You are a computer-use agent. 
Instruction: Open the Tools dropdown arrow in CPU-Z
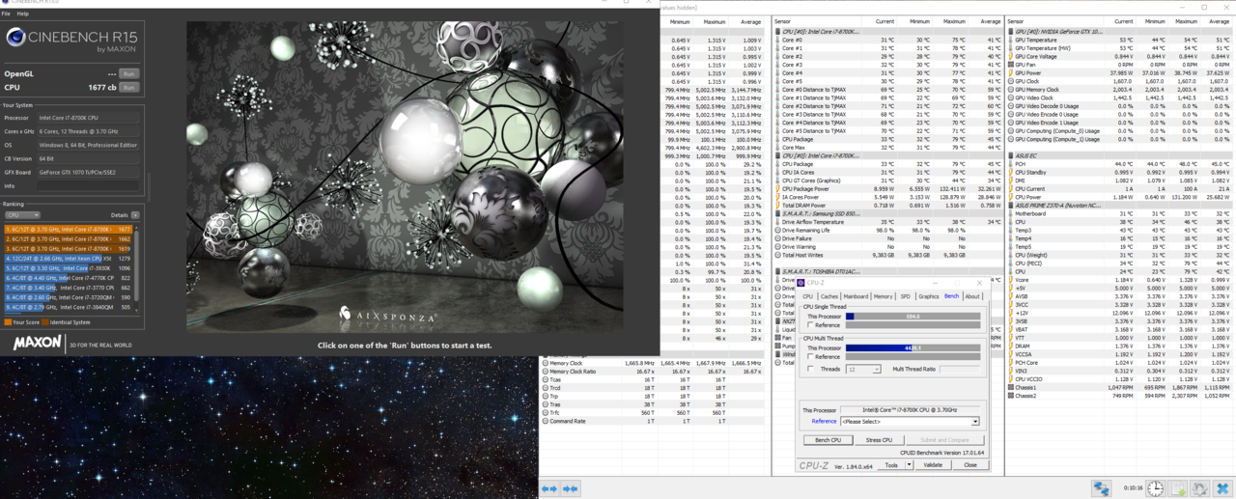(x=909, y=465)
